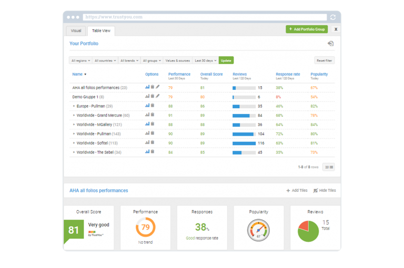
Task: Delete Worldwide - The Sebel using trash icon
Action: click(153, 152)
